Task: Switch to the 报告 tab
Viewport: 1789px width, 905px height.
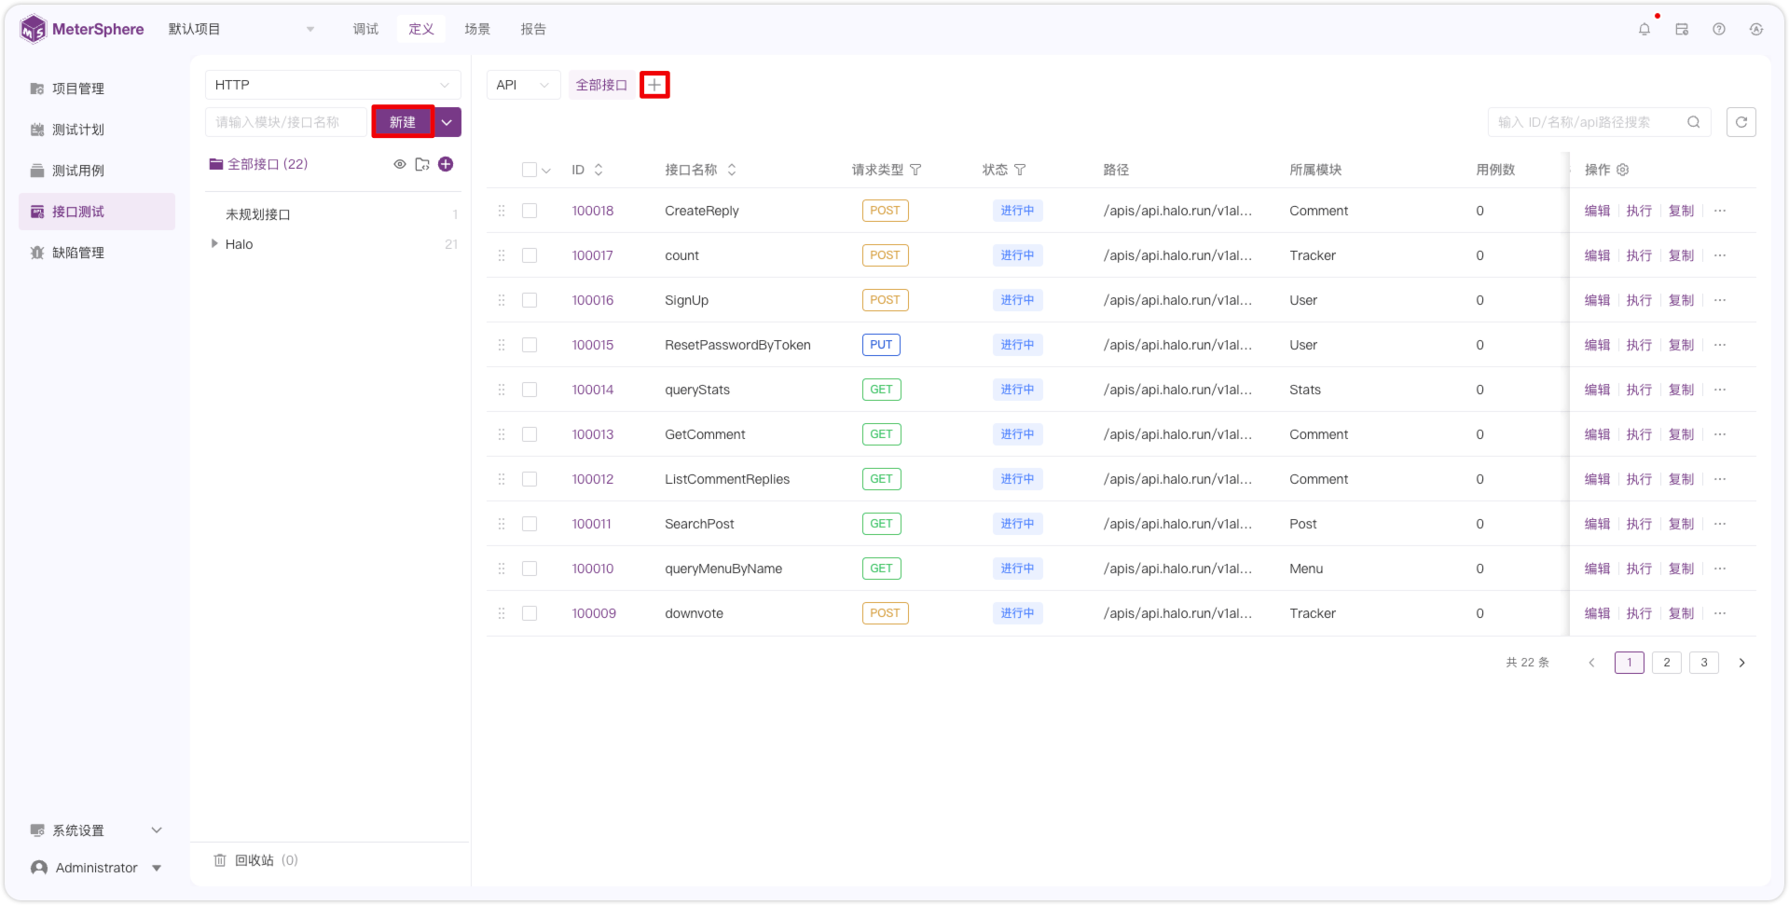Action: click(x=533, y=30)
